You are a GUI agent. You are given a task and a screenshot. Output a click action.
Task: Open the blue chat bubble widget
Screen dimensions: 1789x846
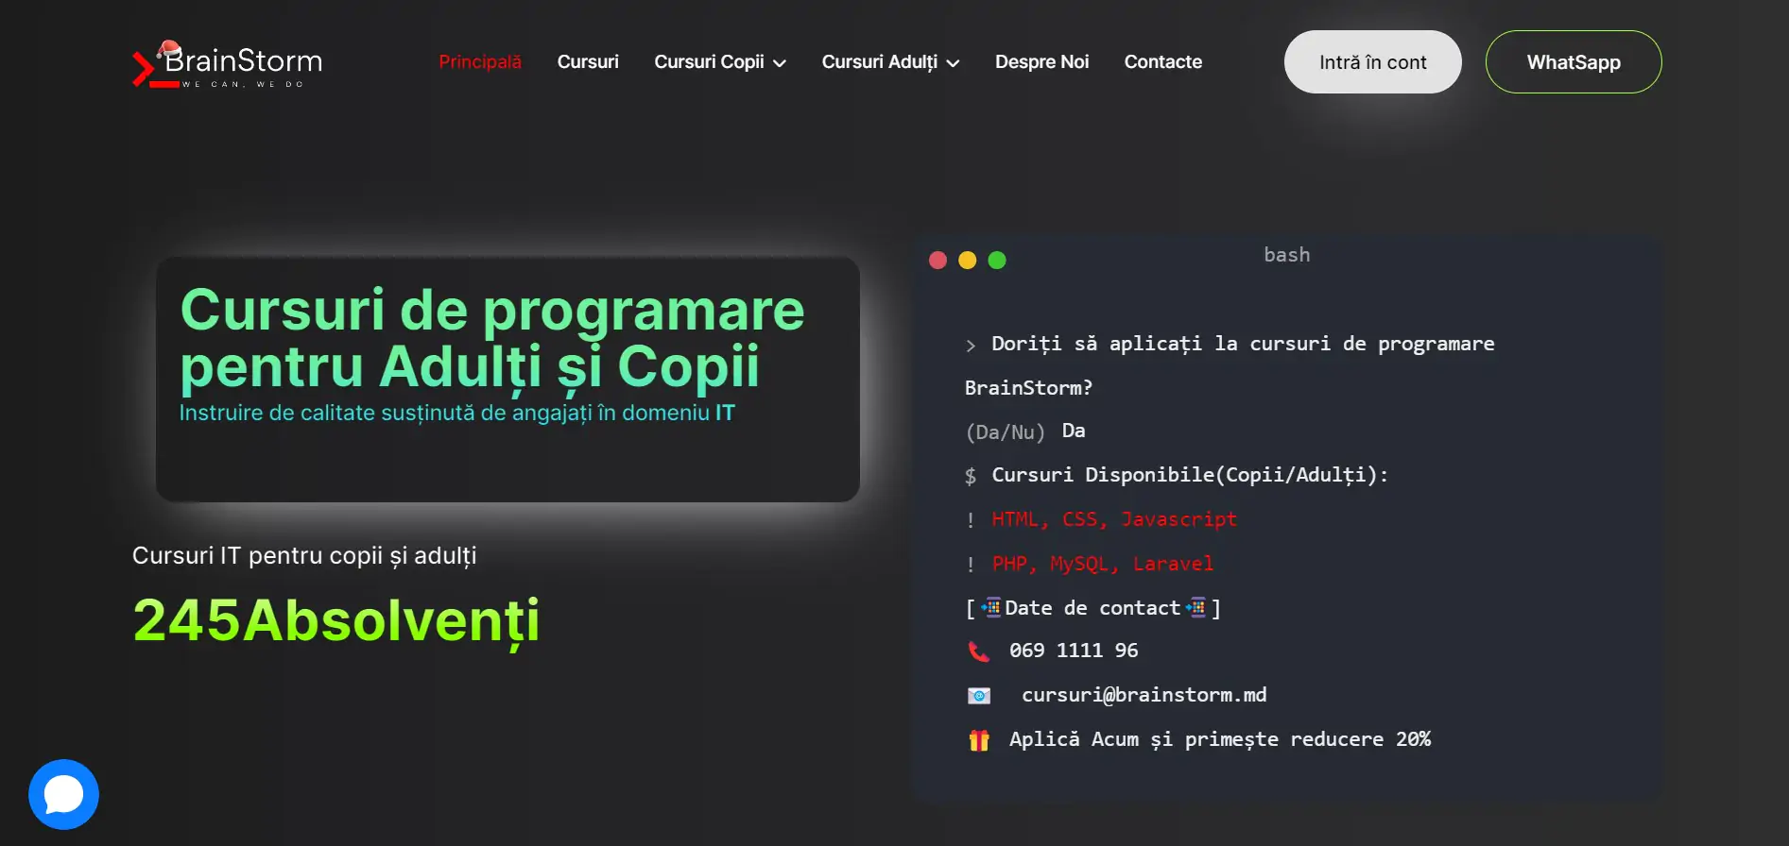pyautogui.click(x=63, y=794)
